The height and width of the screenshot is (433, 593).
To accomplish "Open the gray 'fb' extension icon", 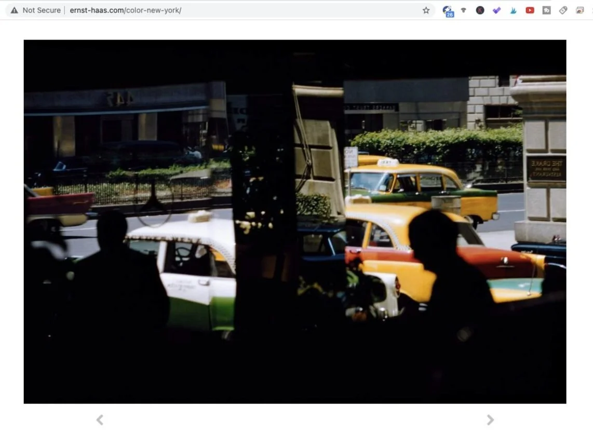I will click(x=546, y=10).
